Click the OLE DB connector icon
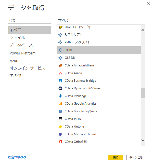This screenshot has height=168, width=153. coord(60,58)
